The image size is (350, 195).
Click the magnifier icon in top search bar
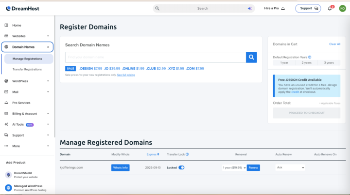(157, 8)
